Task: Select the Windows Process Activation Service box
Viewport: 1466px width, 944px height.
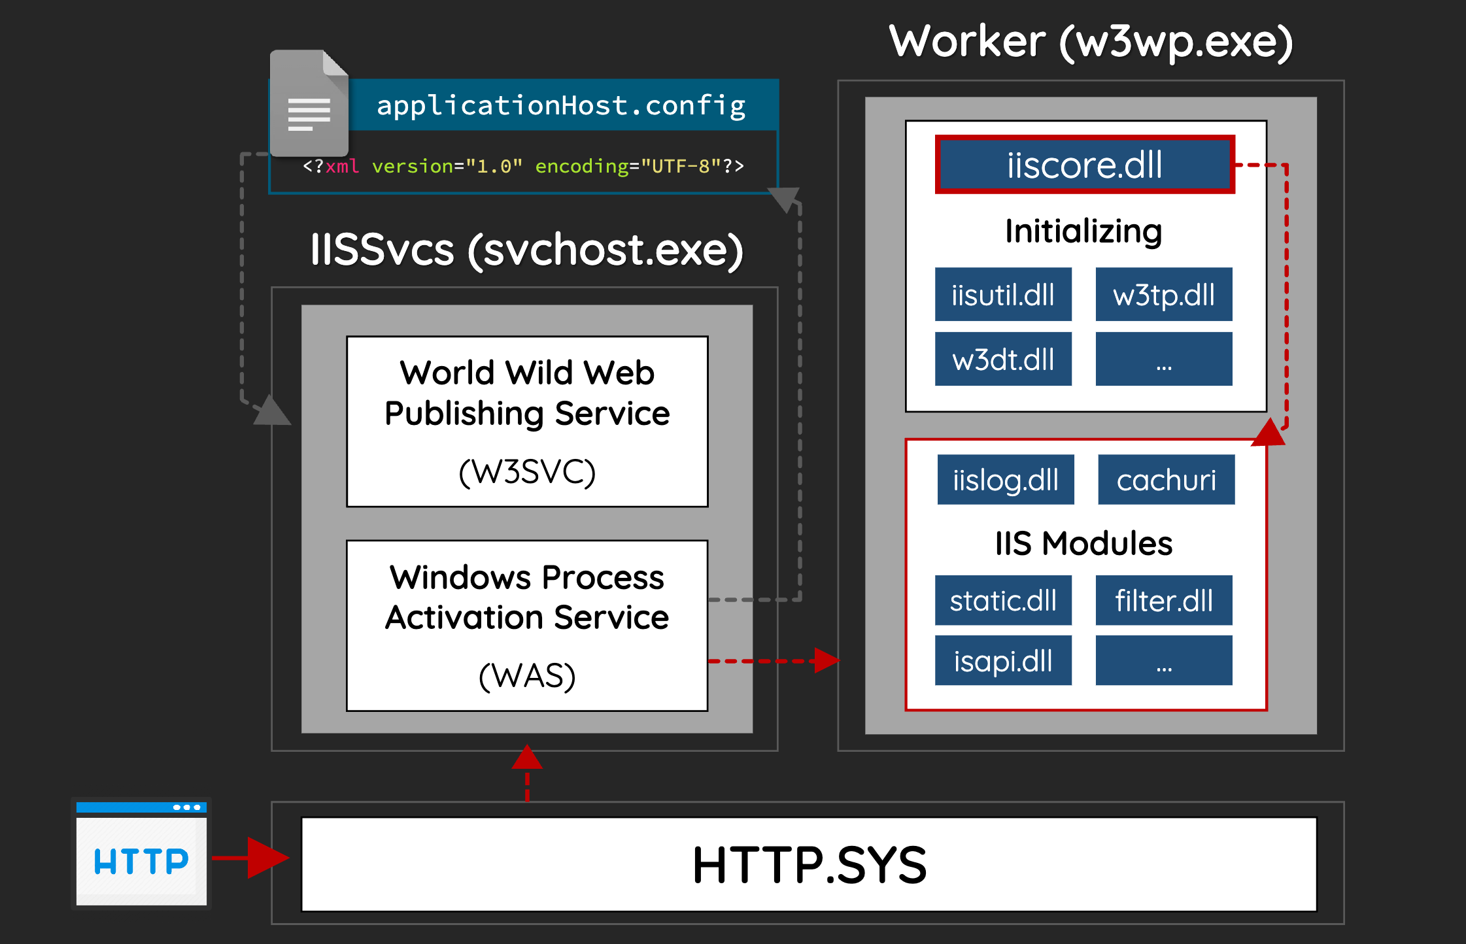Action: click(527, 626)
